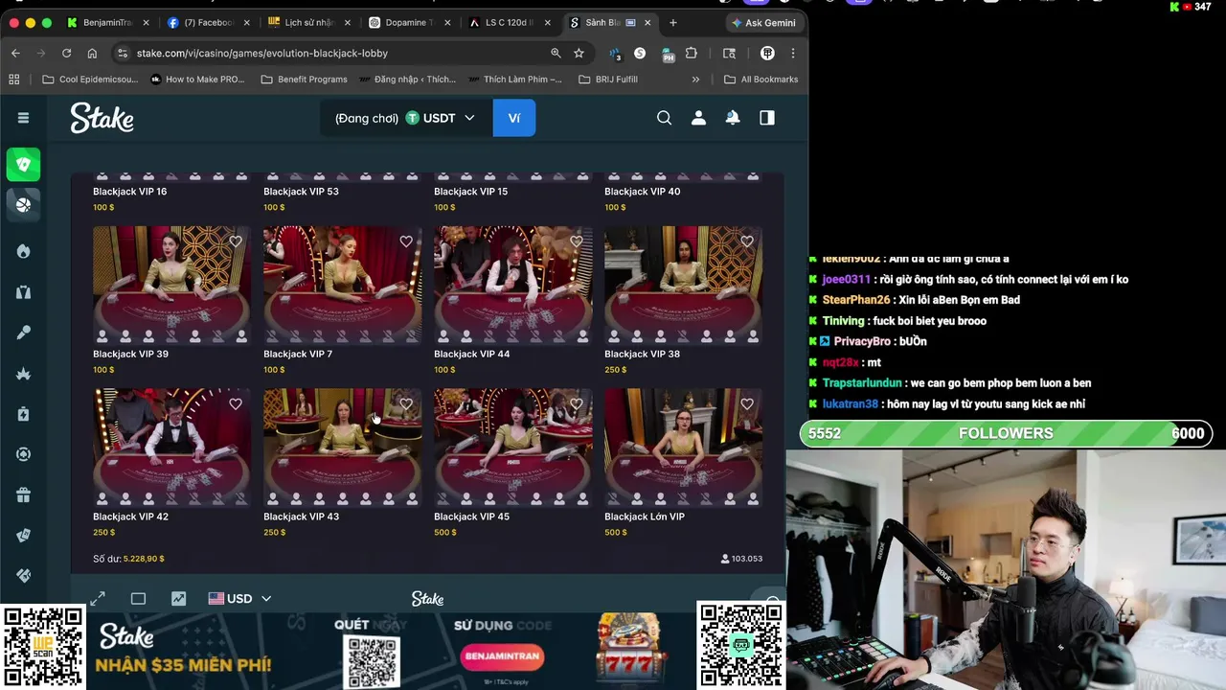
Task: Click the binoculars sidebar icon
Action: [x=23, y=292]
